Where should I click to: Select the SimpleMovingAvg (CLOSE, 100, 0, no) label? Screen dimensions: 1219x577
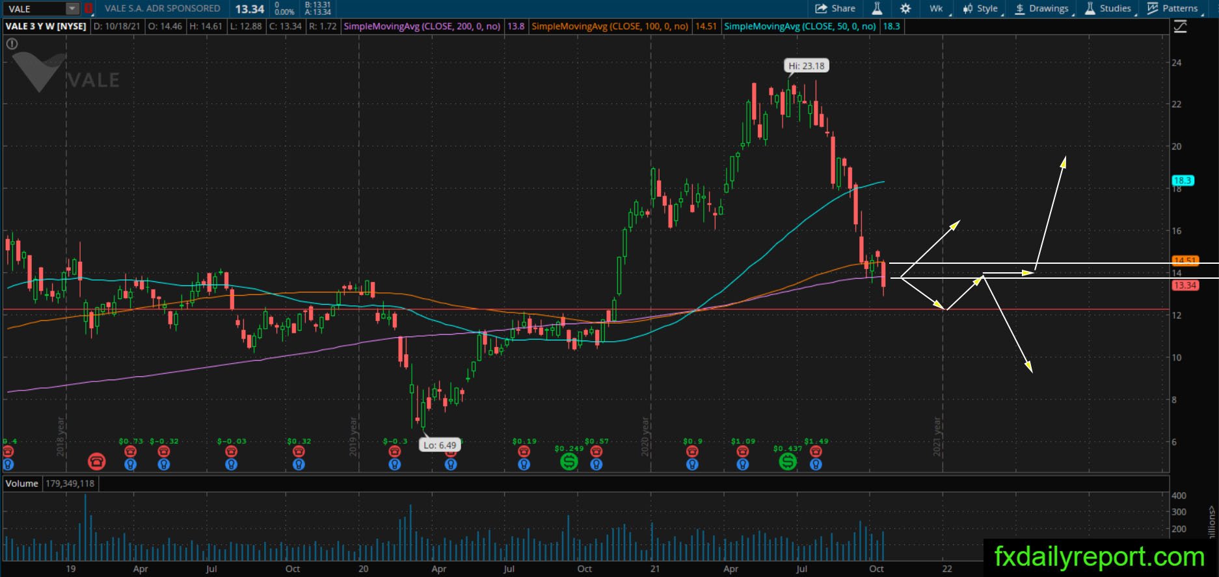(609, 27)
